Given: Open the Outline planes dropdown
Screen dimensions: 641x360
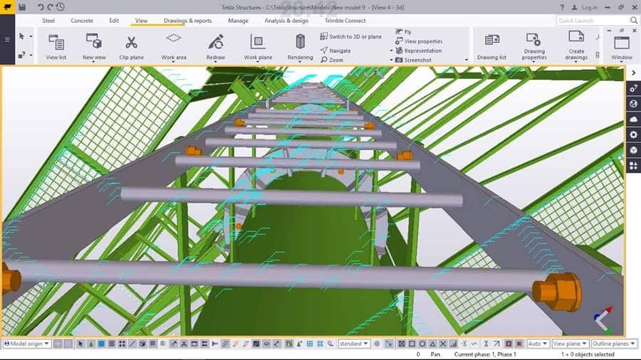Looking at the screenshot, I should [x=610, y=344].
